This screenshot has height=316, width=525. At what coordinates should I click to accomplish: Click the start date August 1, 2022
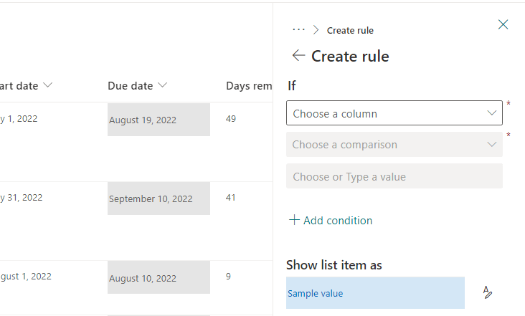coord(25,277)
